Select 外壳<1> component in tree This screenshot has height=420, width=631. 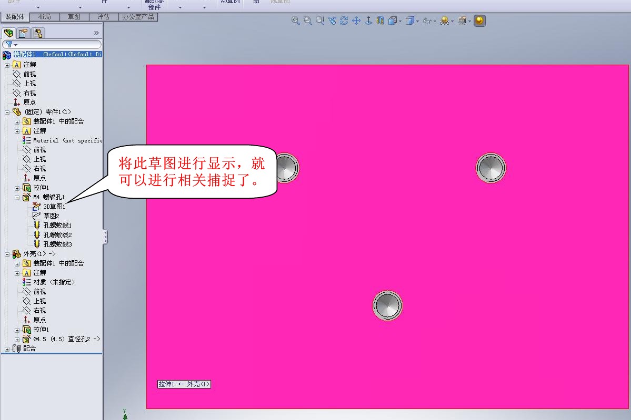click(39, 253)
